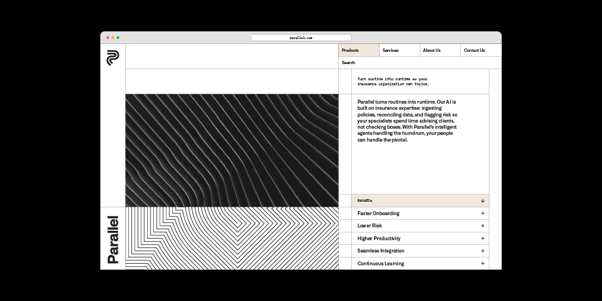Click the white chevron lines pattern image
This screenshot has width=602, height=301.
pyautogui.click(x=232, y=239)
